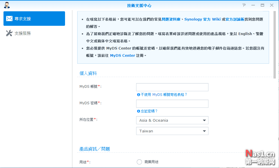This screenshot has height=168, width=279.
Task: Open help with the question mark icon
Action: coord(244,5)
